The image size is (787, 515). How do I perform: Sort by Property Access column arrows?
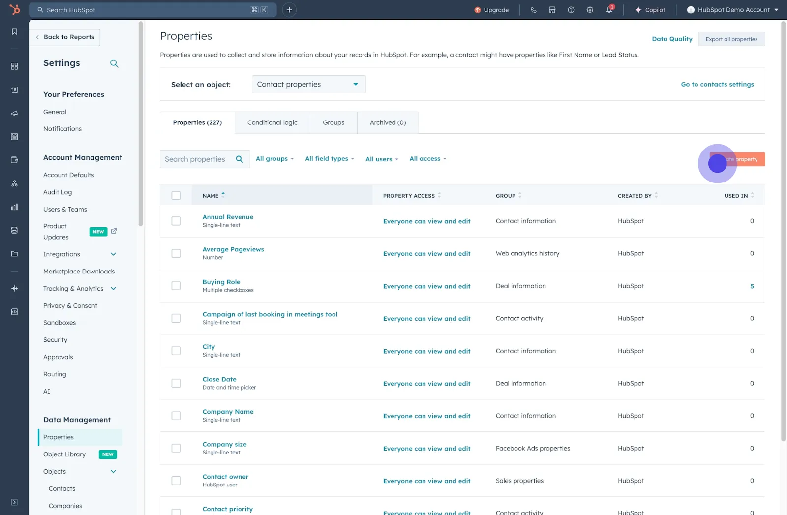(439, 195)
